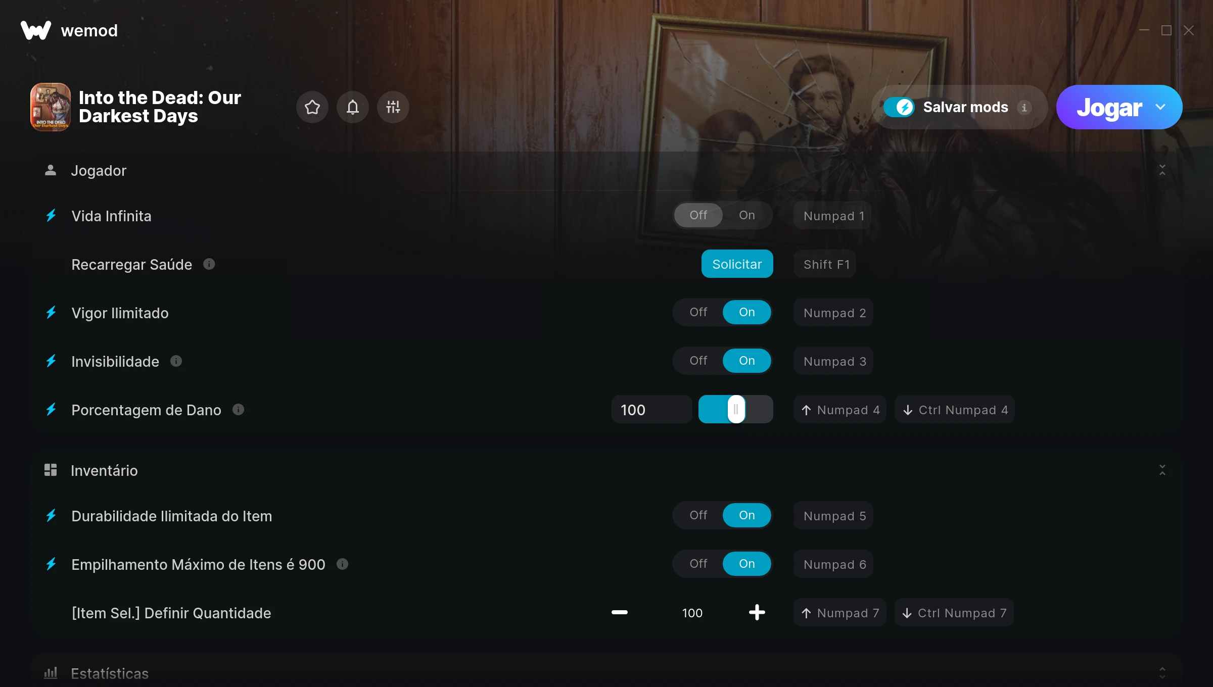Click the Shift F1 hotkey button
This screenshot has height=687, width=1213.
click(x=825, y=264)
